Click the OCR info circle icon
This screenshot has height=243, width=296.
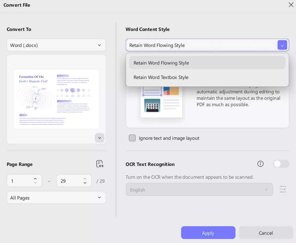[x=260, y=164]
